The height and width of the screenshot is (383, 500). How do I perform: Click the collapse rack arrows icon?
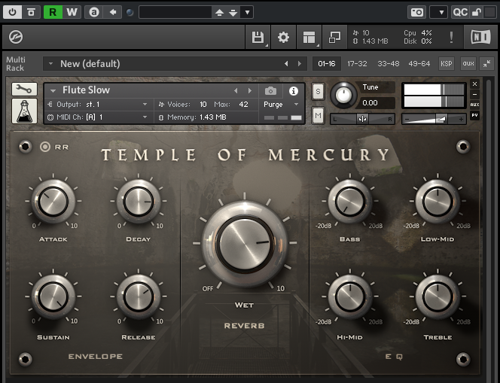pos(486,64)
